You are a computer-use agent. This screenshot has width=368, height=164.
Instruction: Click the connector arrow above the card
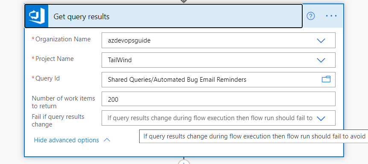coord(184,1)
